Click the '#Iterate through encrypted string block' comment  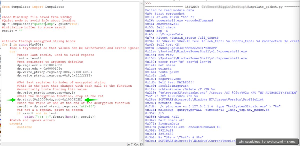tap(38, 41)
